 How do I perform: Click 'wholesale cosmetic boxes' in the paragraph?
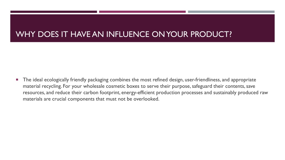pyautogui.click(x=111, y=86)
